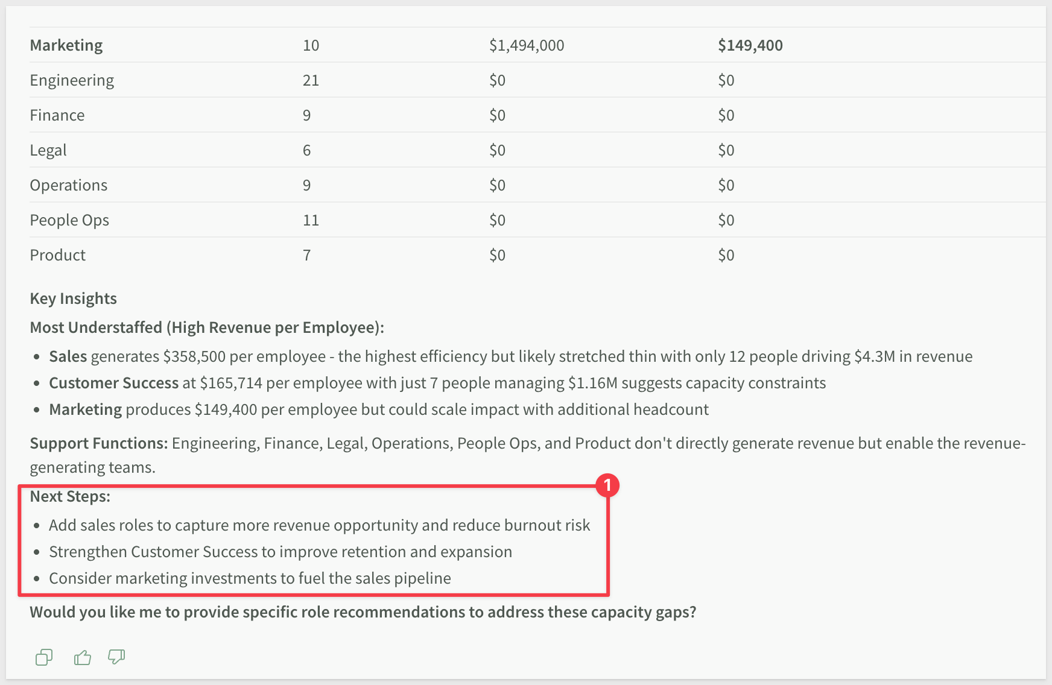Click the 'Would you like me' question text
Viewport: 1052px width, 685px height.
click(x=363, y=612)
